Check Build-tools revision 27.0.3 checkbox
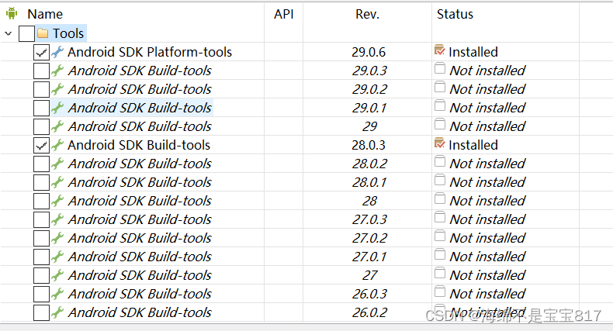 tap(41, 219)
